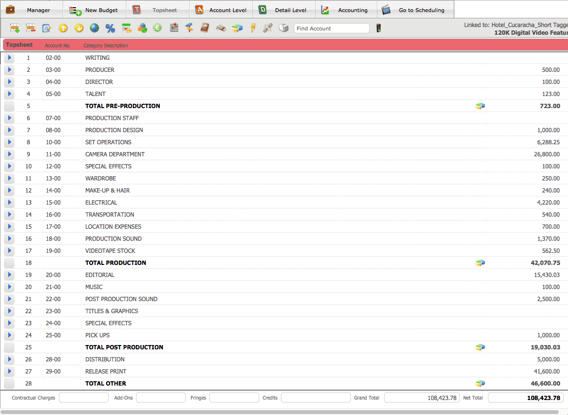Image resolution: width=568 pixels, height=415 pixels.
Task: Click the Grand Total field
Action: coord(422,398)
